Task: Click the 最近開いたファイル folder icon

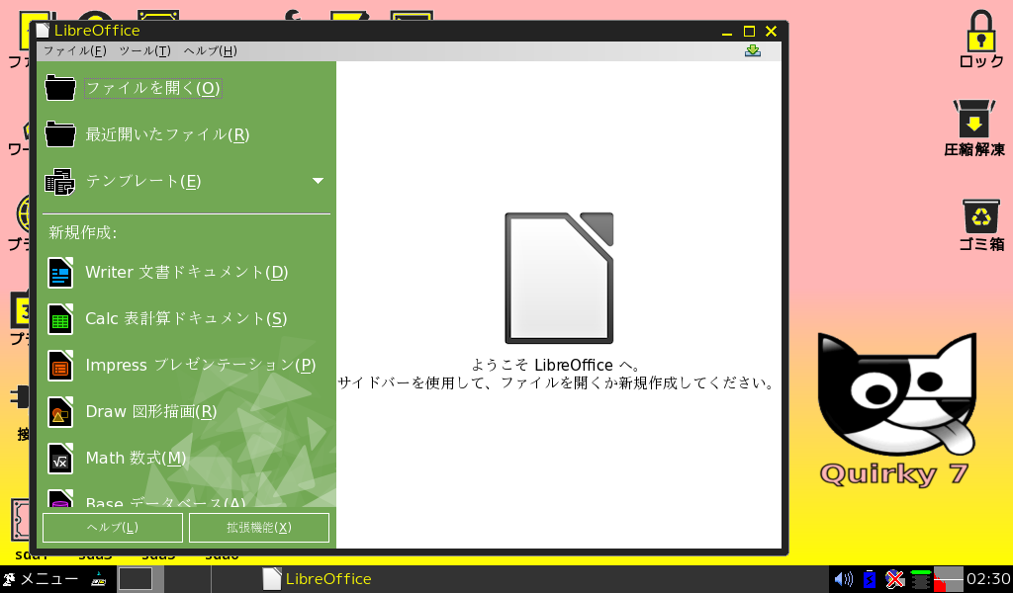Action: (60, 134)
